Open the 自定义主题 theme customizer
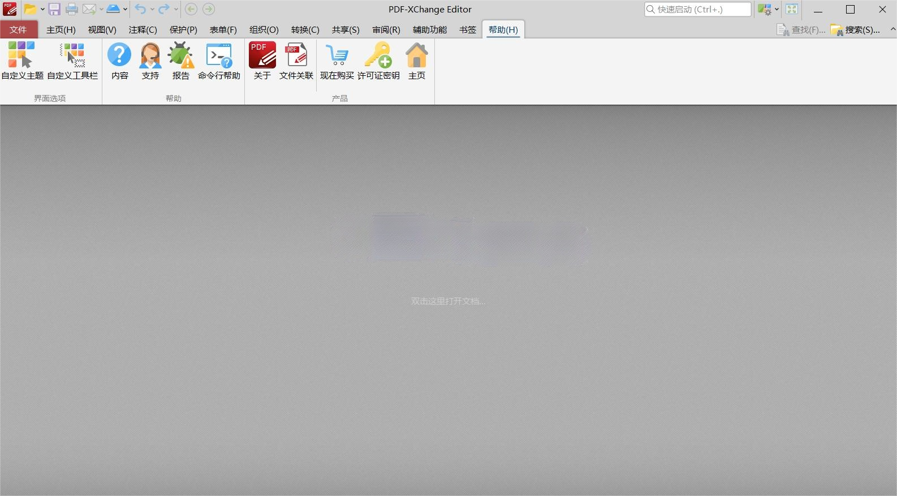This screenshot has width=897, height=496. click(23, 61)
